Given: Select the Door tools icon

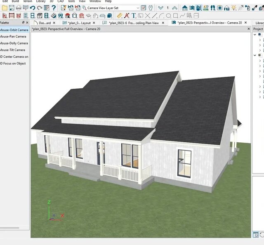Looking at the screenshot, I should tap(26, 16).
